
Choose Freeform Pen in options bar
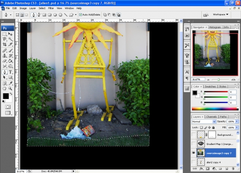coord(39,15)
